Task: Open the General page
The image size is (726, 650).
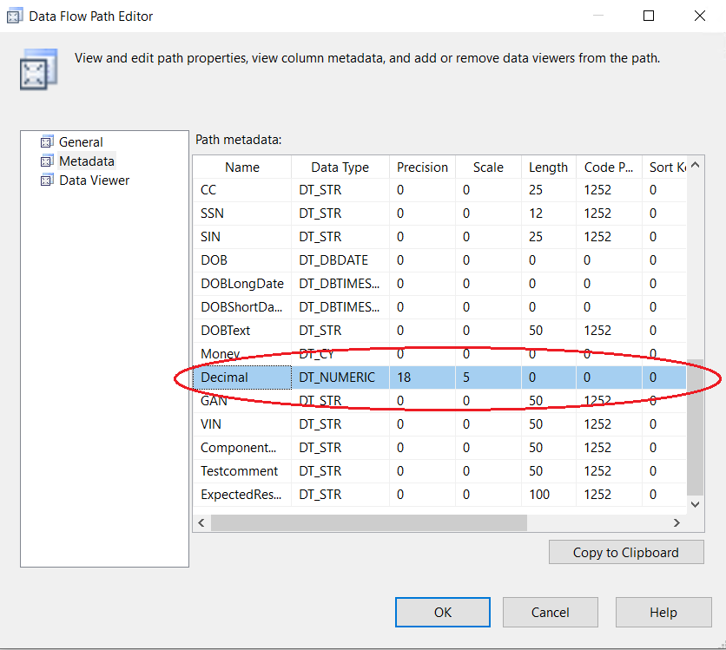Action: tap(81, 142)
